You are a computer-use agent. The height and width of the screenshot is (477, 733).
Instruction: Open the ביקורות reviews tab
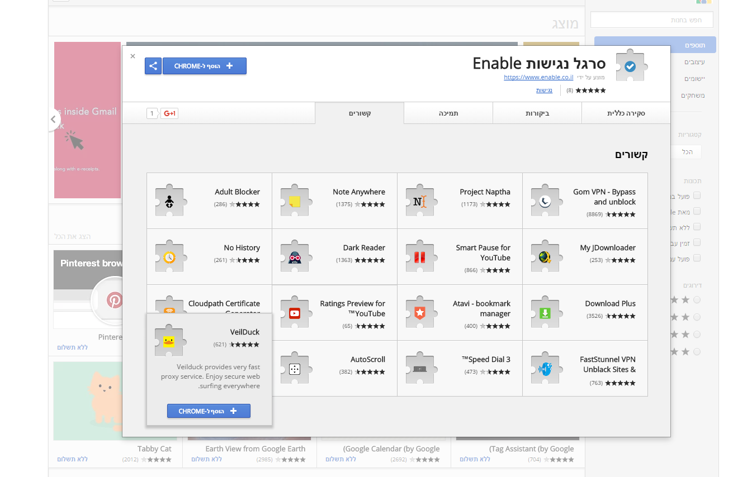(x=537, y=113)
